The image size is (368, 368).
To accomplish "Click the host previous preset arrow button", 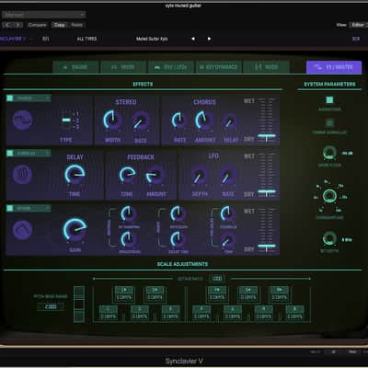I will tap(7, 25).
